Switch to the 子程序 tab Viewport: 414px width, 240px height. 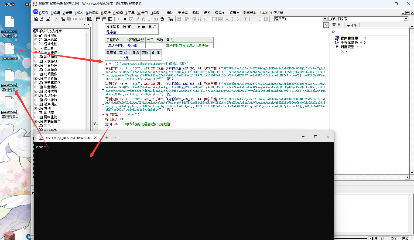pos(352,25)
